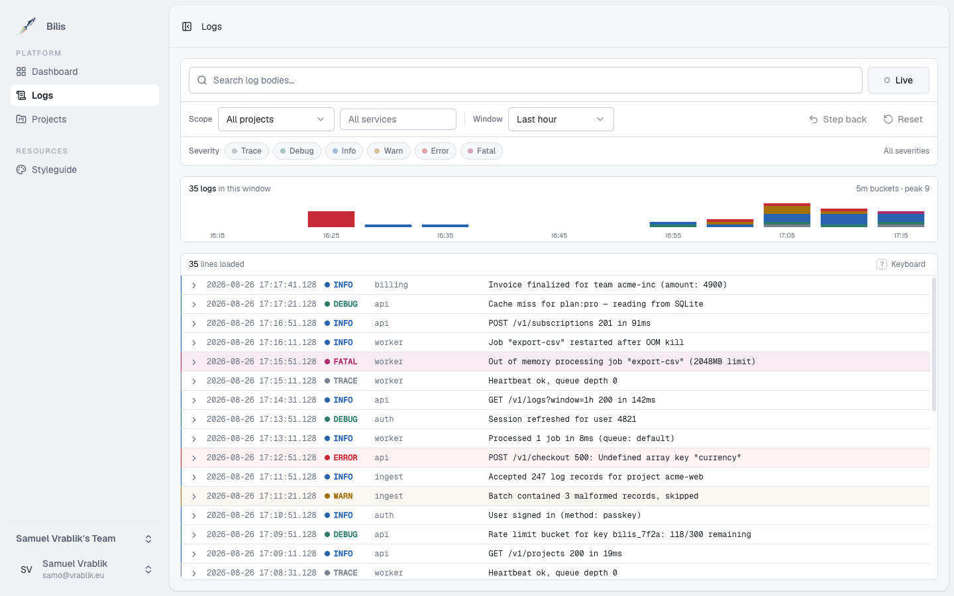
Task: Expand the Batch contained malformed records row
Action: [194, 497]
